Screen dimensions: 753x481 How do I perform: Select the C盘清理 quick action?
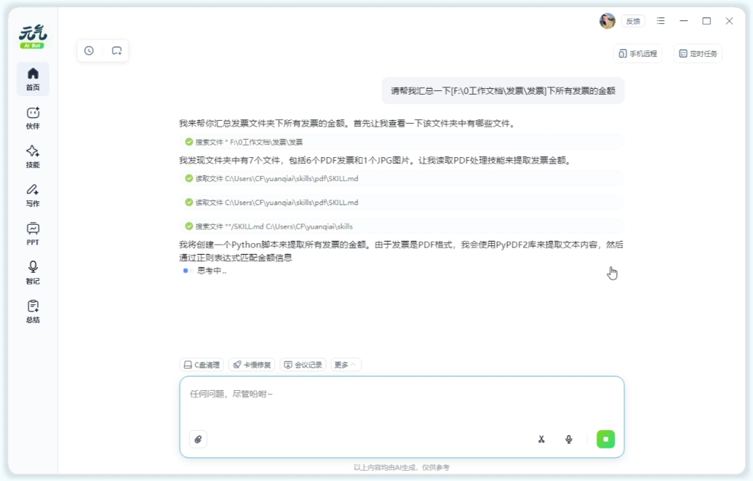(x=202, y=365)
